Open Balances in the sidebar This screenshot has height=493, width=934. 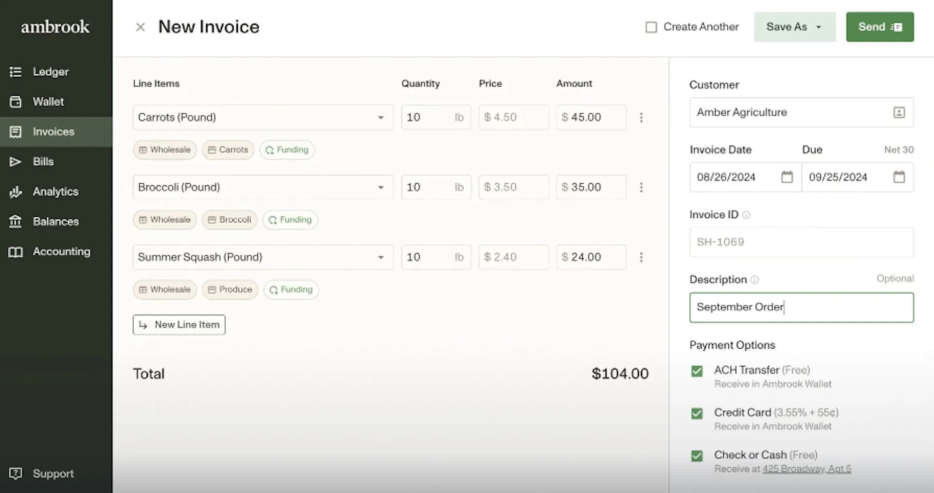(x=56, y=222)
